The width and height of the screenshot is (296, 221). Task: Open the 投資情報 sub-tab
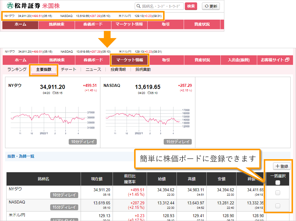click(x=118, y=69)
